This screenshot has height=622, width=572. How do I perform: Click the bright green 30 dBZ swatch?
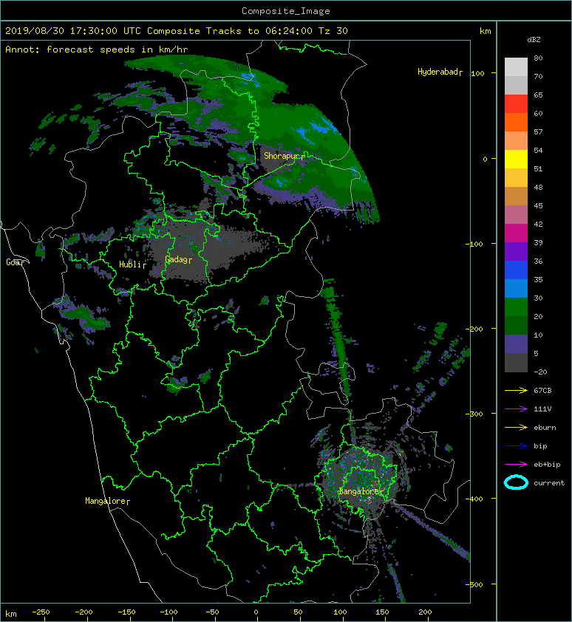[516, 307]
